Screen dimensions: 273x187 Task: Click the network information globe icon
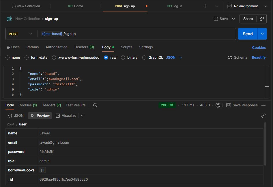click(218, 105)
